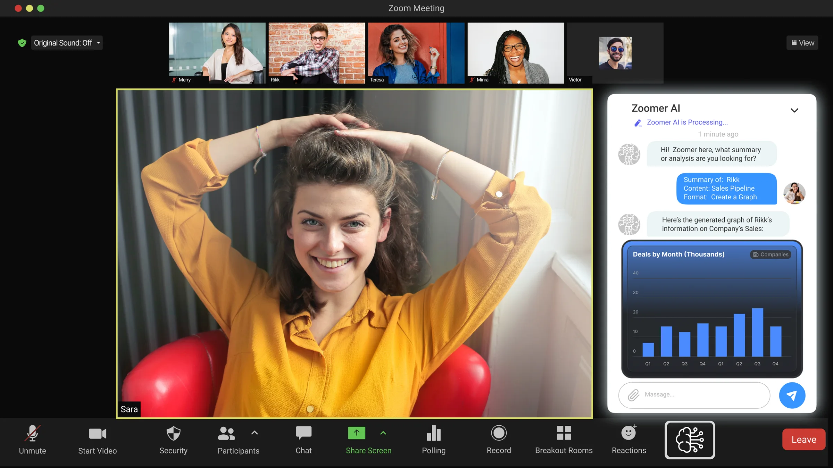Click the tallest Q3 bar in chart
The width and height of the screenshot is (833, 468).
pyautogui.click(x=757, y=332)
